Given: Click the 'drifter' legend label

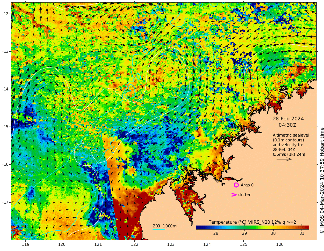Looking at the screenshot, I should click(244, 195).
